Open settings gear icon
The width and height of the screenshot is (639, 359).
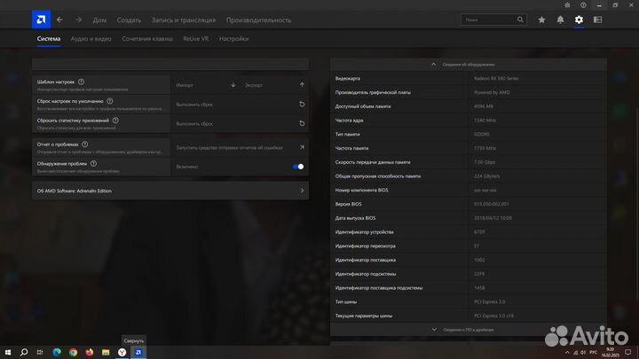579,20
